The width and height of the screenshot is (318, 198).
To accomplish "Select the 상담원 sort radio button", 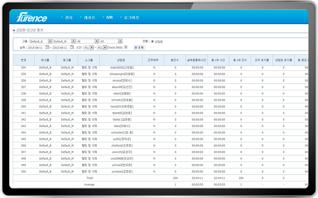I will click(x=152, y=41).
